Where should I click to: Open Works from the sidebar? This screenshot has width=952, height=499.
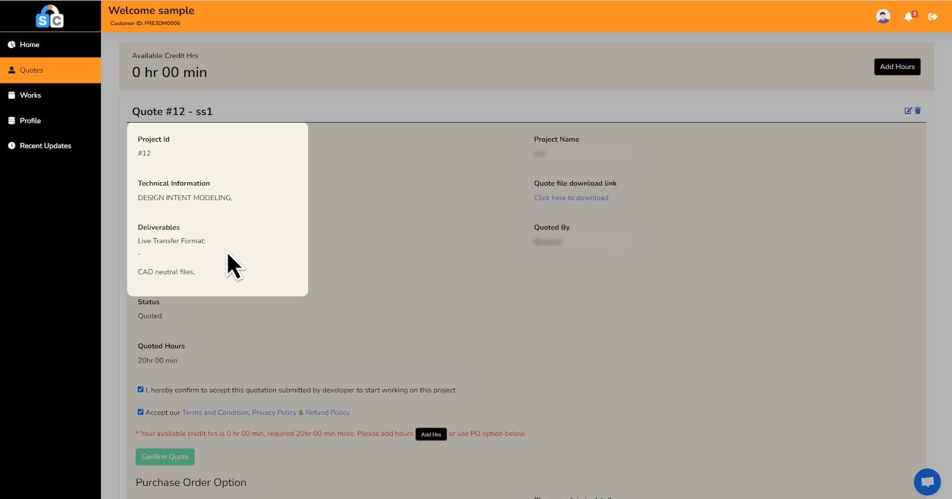point(51,95)
